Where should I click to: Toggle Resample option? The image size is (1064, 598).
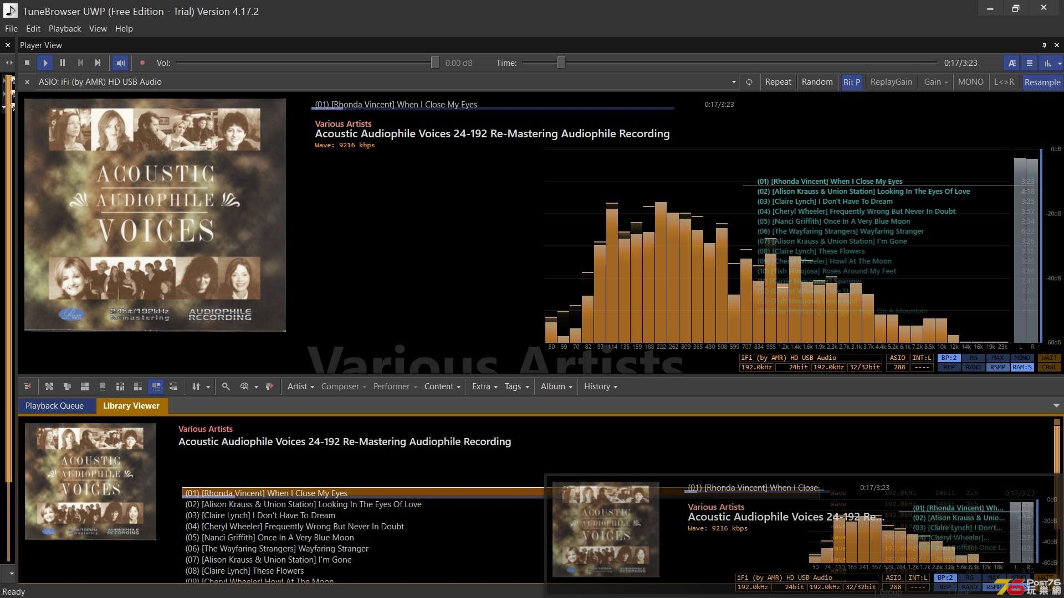[1042, 82]
